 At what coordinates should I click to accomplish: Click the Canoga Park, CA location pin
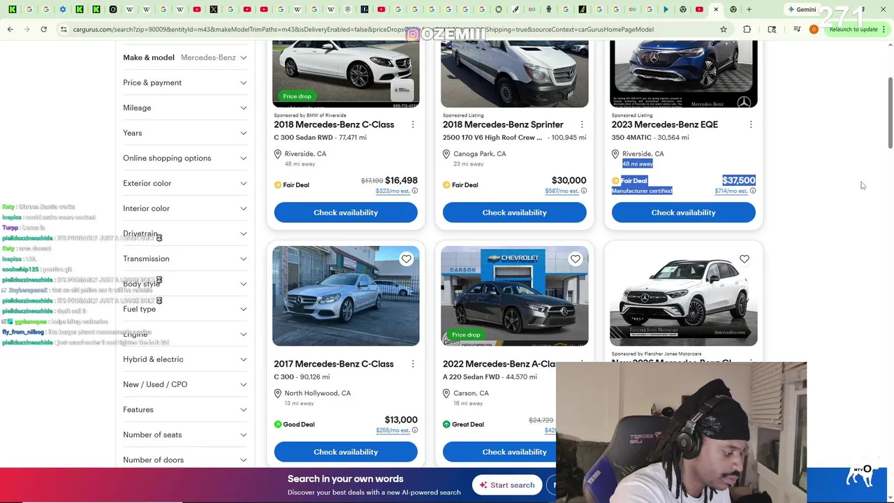click(x=447, y=154)
